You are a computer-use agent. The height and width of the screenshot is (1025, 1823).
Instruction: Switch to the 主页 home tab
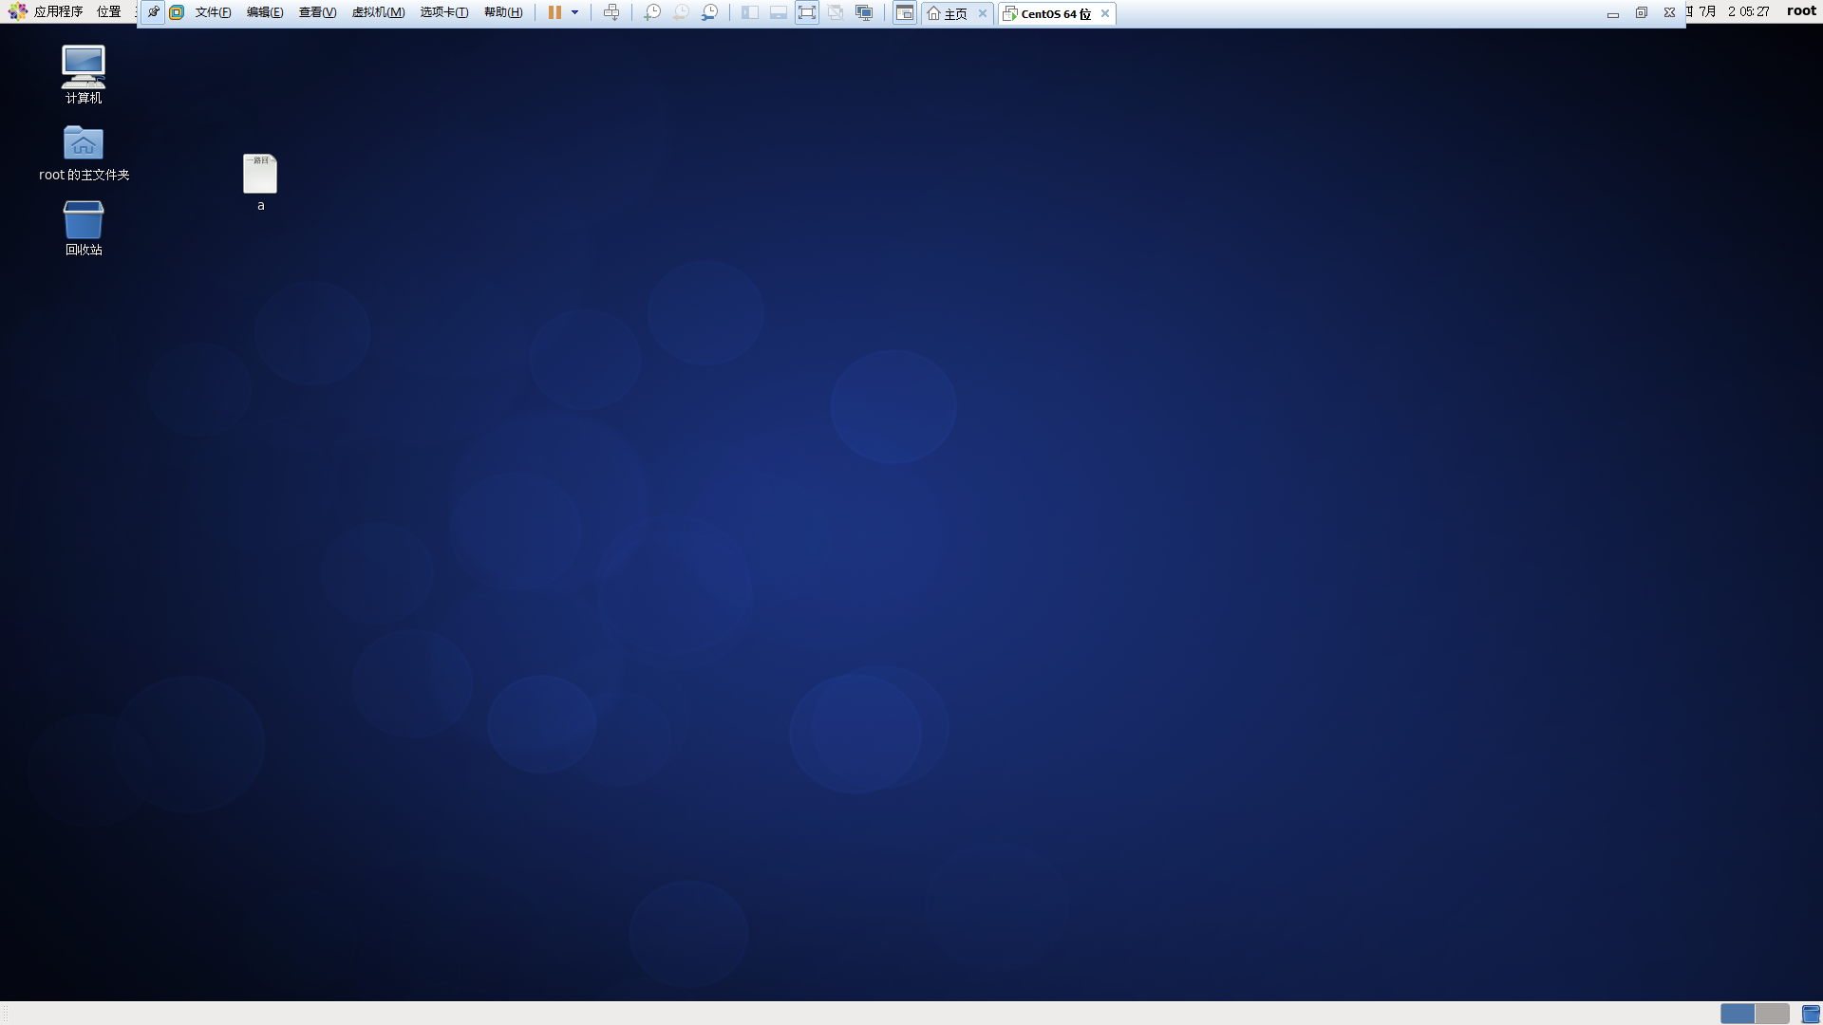pyautogui.click(x=954, y=13)
